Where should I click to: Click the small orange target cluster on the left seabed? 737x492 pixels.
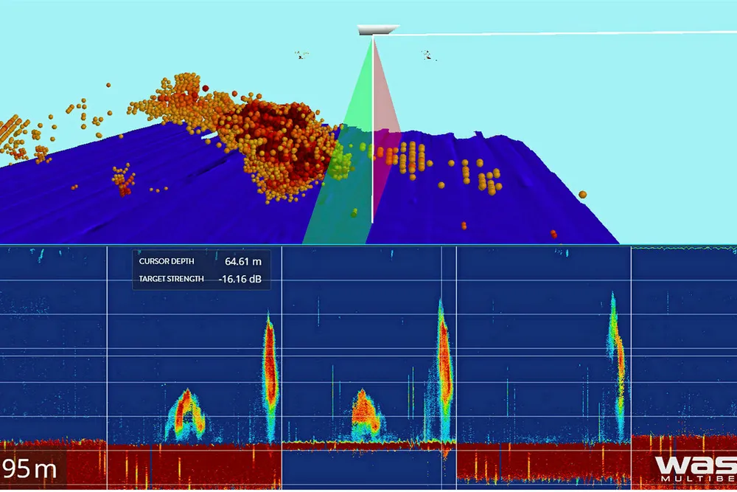point(124,180)
